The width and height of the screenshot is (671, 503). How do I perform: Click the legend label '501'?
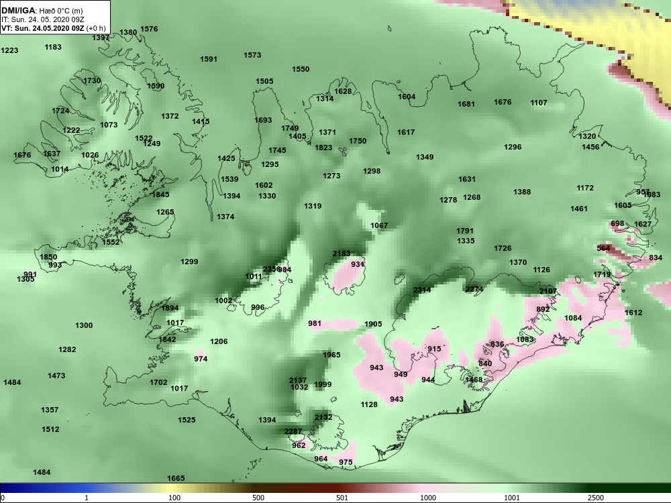[342, 498]
